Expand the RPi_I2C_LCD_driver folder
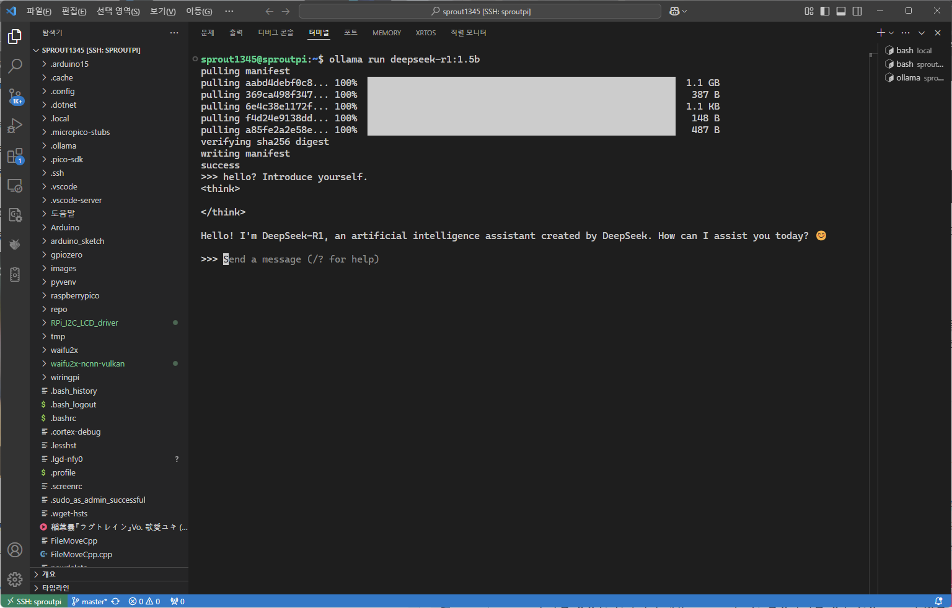Screen dimensions: 952x608 (109, 323)
